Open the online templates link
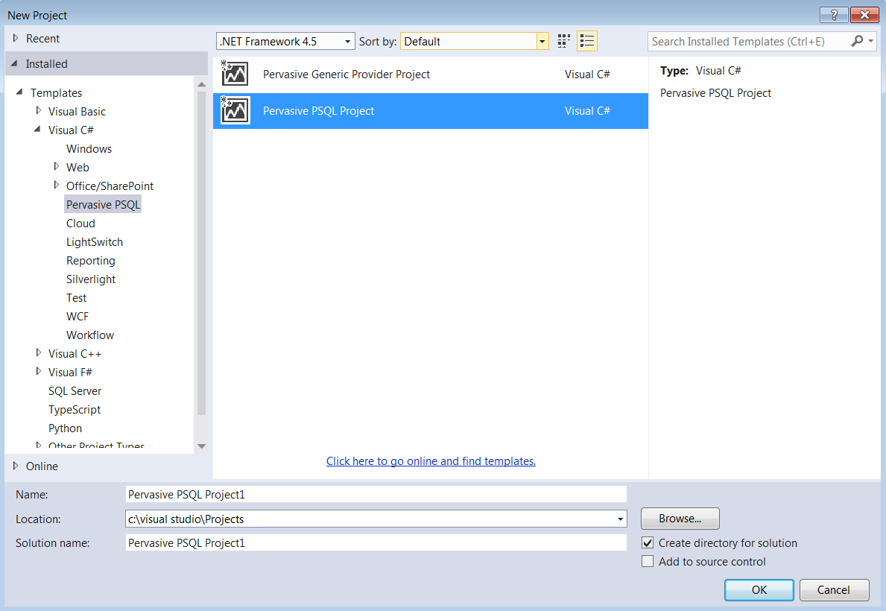The image size is (886, 611). tap(431, 461)
